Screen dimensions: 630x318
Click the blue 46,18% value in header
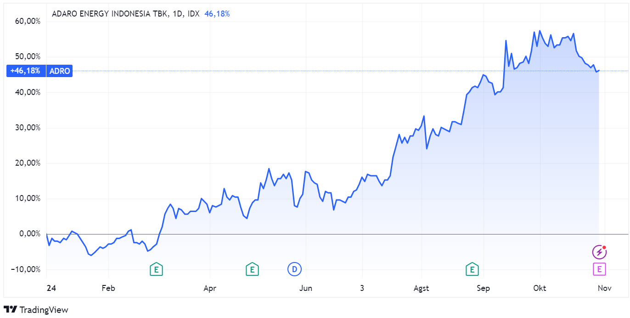click(217, 14)
